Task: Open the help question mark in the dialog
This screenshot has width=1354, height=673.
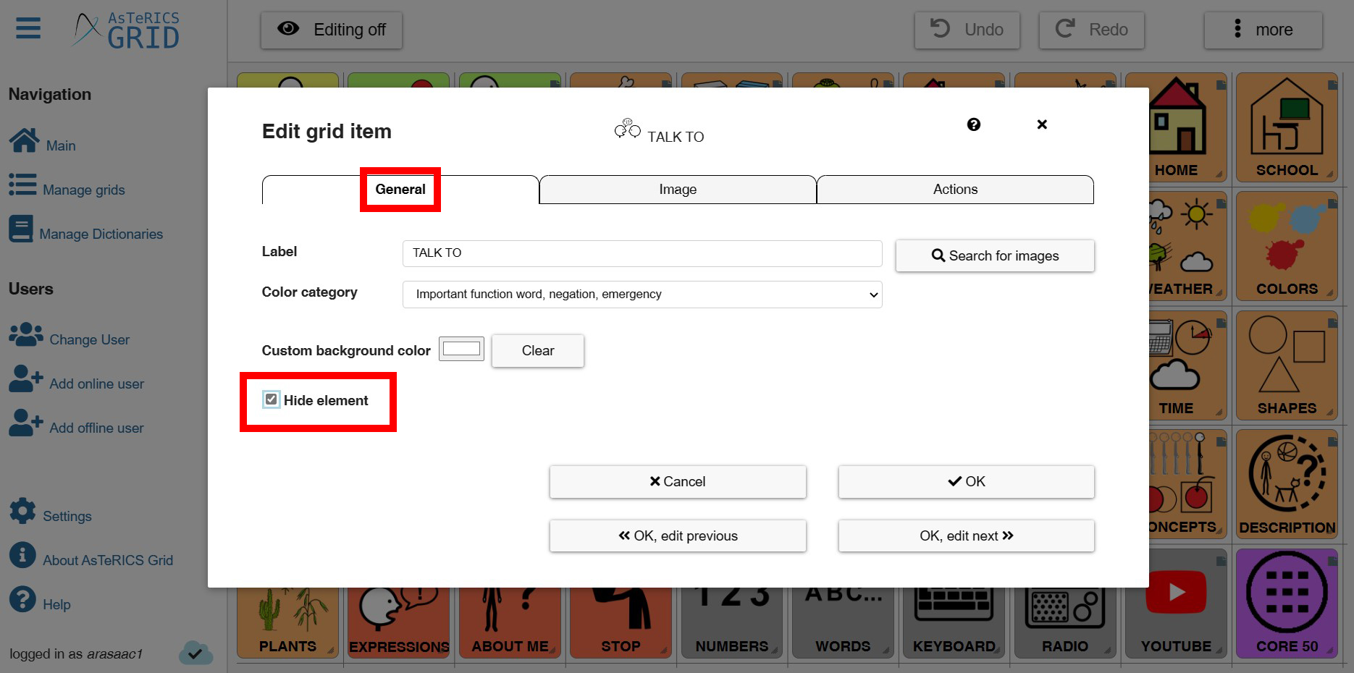Action: pos(974,124)
